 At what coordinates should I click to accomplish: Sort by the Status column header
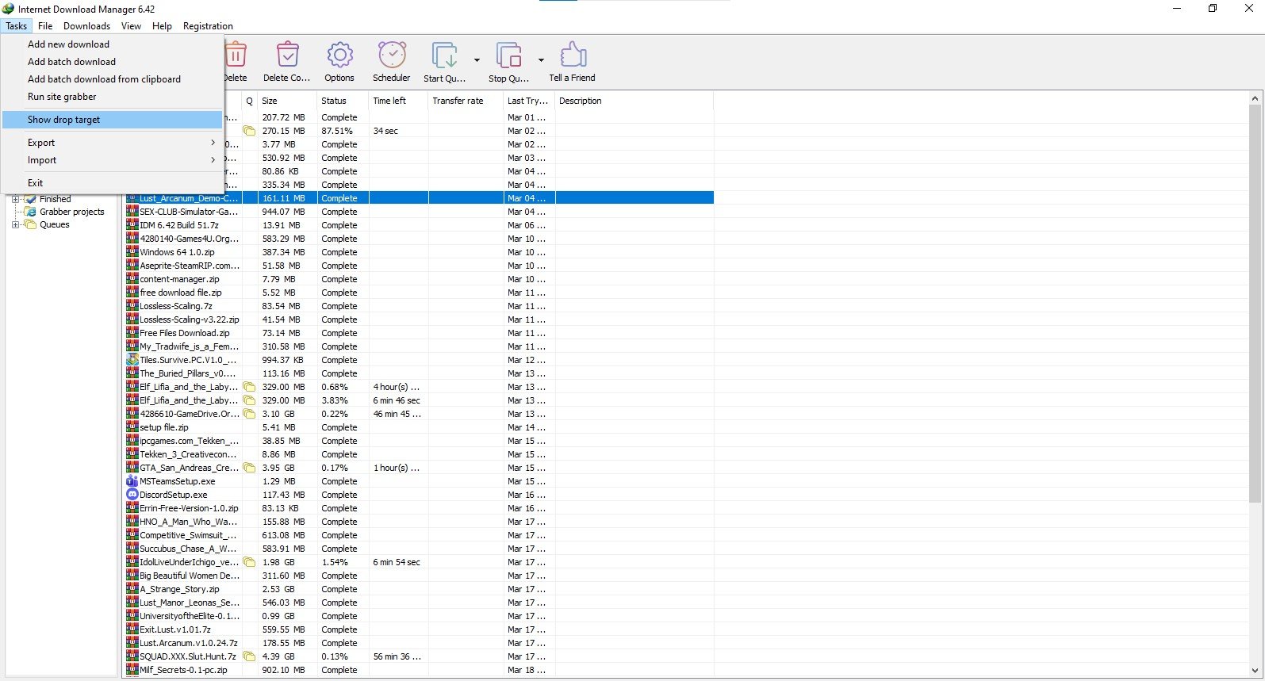[x=334, y=101]
